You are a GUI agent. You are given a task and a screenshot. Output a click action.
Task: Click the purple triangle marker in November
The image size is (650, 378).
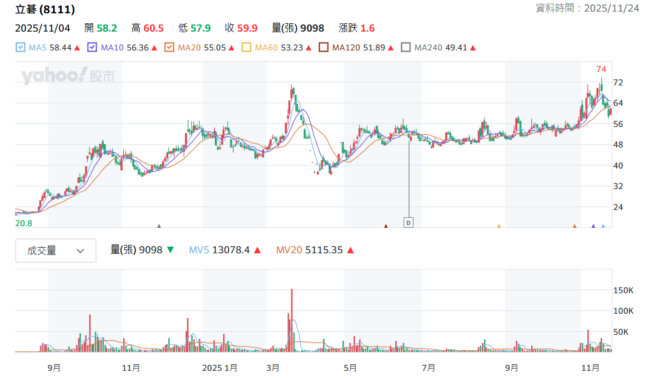click(x=593, y=226)
